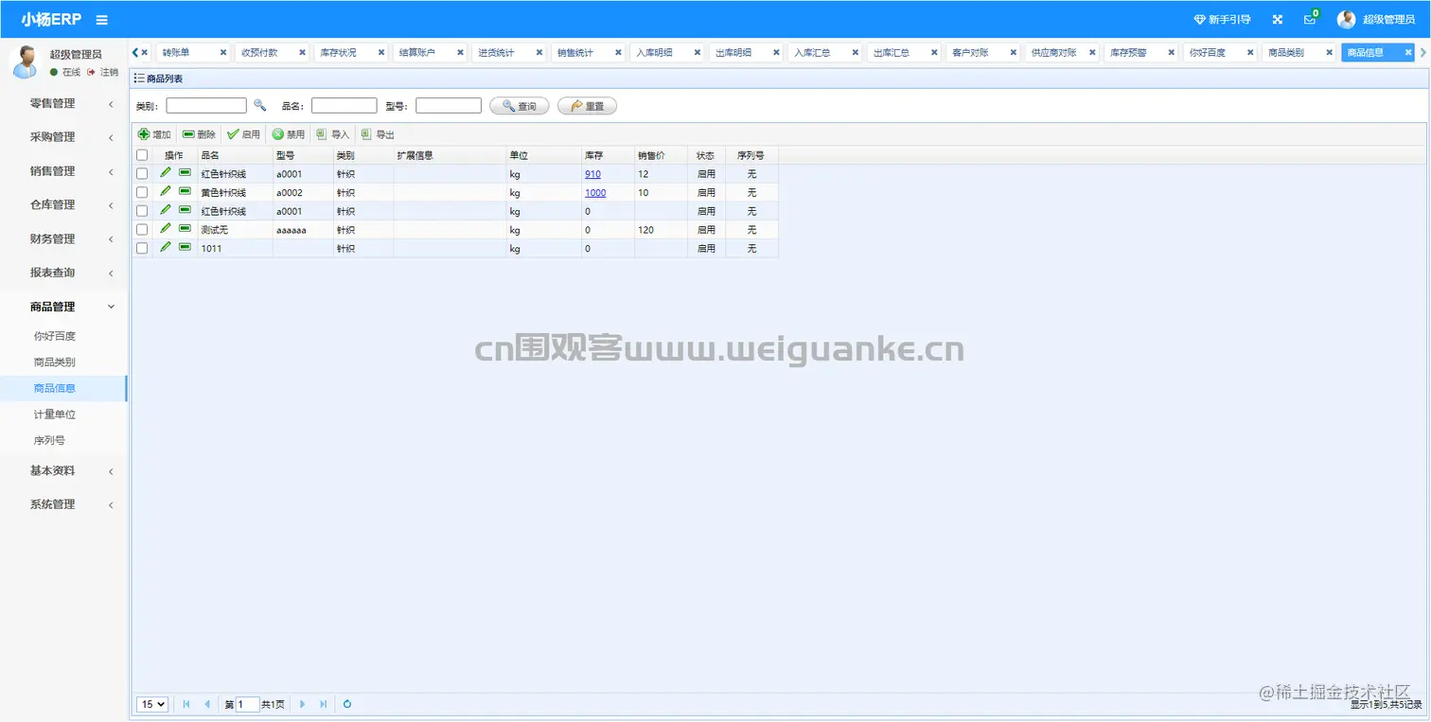Open 商品类别 in the sidebar
The image size is (1431, 722).
tap(55, 361)
